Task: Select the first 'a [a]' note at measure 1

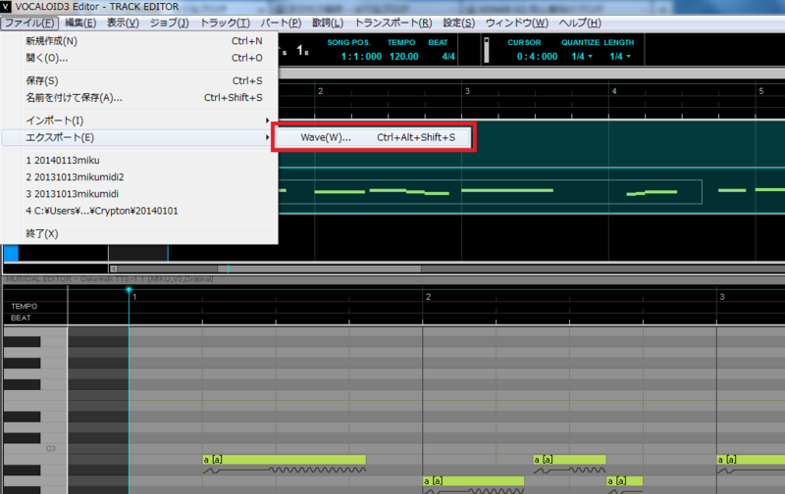Action: tap(284, 460)
